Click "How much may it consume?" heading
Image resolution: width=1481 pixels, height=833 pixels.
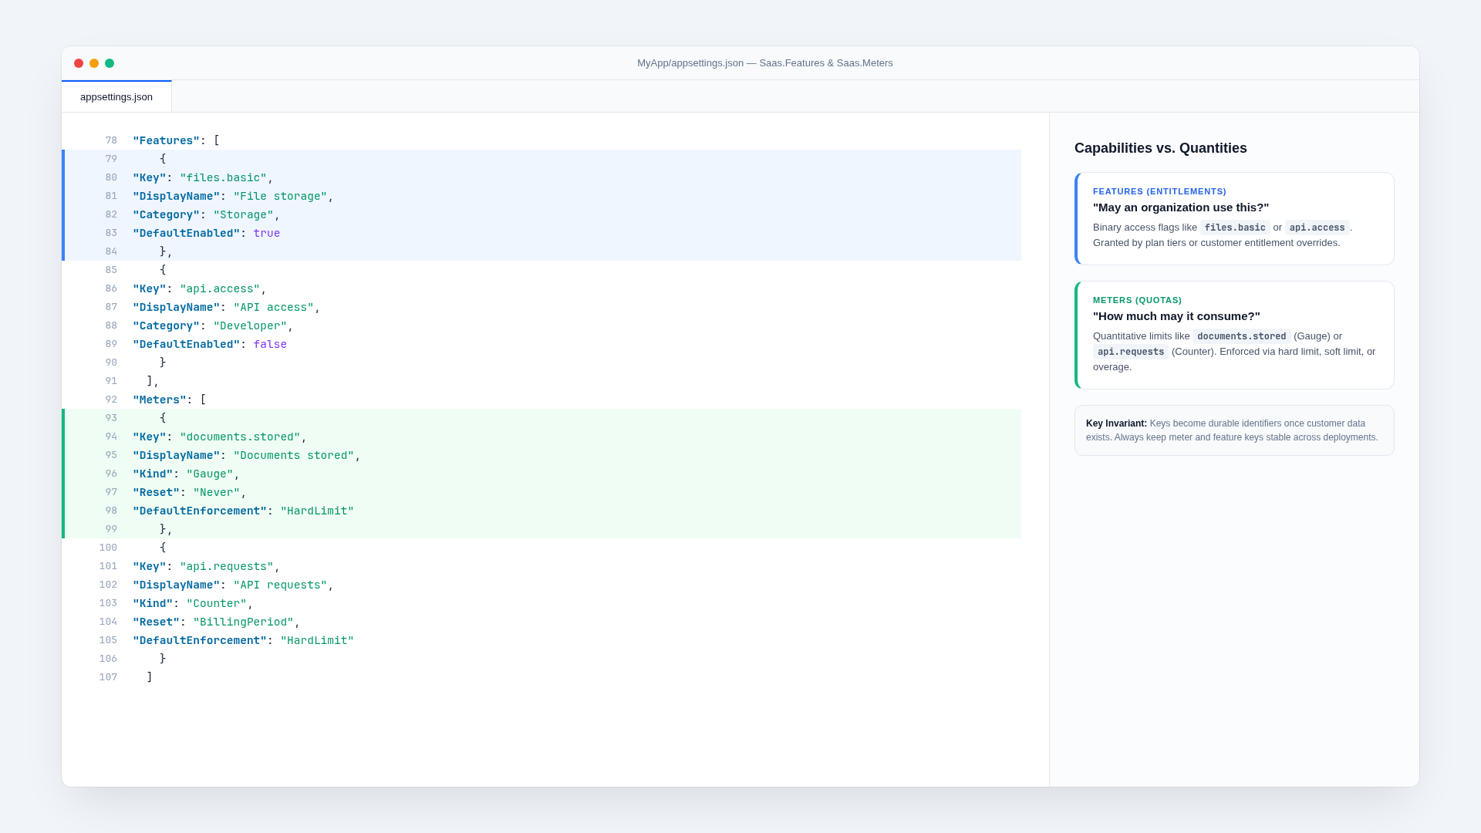(1176, 316)
